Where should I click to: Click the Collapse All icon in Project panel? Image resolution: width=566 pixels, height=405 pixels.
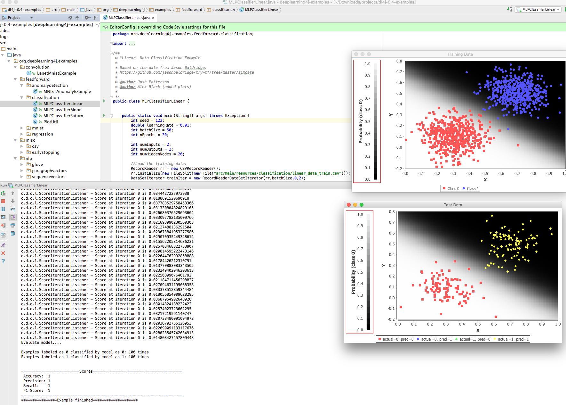point(77,18)
